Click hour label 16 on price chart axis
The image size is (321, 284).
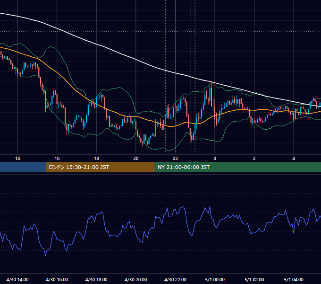point(57,159)
